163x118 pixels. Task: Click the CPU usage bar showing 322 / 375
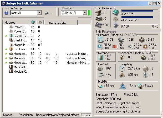point(139,11)
